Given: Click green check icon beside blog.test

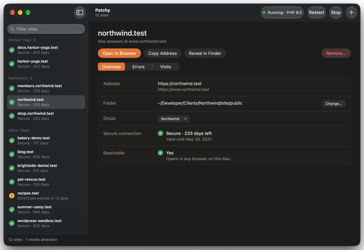Looking at the screenshot, I should (x=12, y=154).
